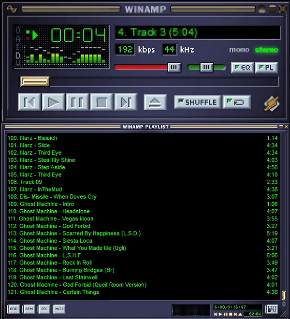Screen dimensions: 290x319
Task: Select '120. Ghost Machine - God Forbid (Queit Room Version)'
Action: 143,284
